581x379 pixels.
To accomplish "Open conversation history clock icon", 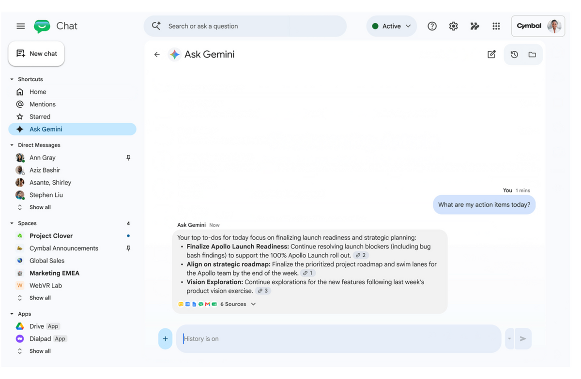I will click(514, 55).
